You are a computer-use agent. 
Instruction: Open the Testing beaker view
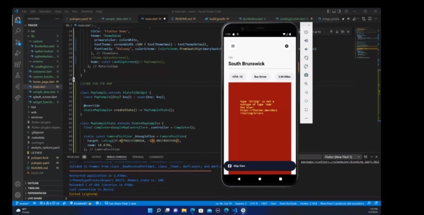point(18,75)
